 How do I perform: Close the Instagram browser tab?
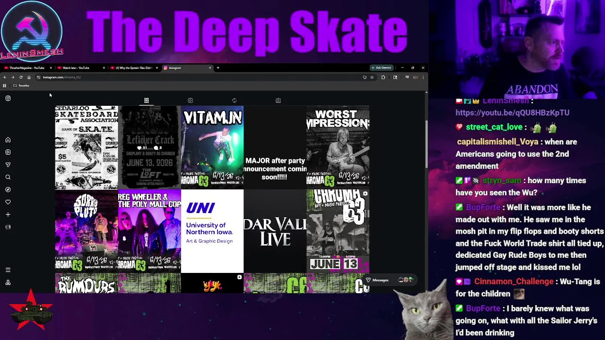pyautogui.click(x=210, y=68)
